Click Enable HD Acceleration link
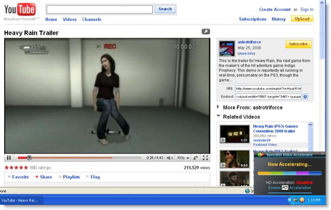The width and height of the screenshot is (331, 210). [289, 188]
